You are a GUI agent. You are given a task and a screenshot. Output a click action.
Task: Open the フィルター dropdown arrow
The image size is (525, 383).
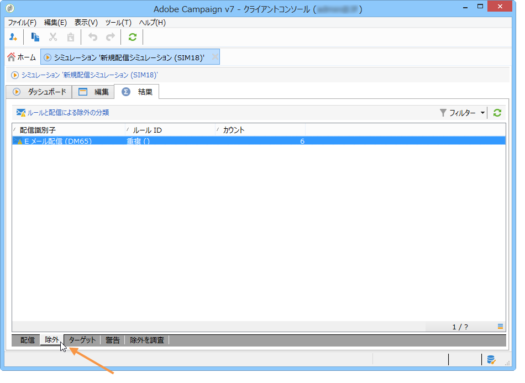pos(482,113)
